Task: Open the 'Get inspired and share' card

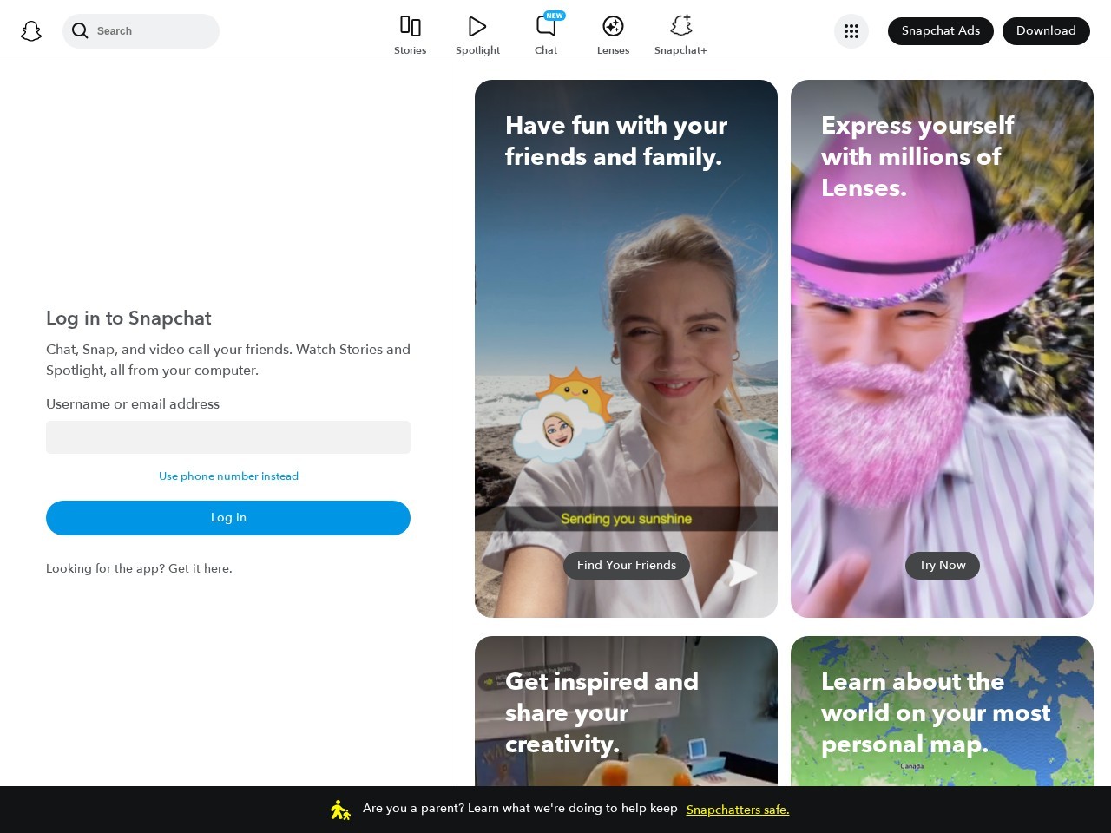Action: 626,712
